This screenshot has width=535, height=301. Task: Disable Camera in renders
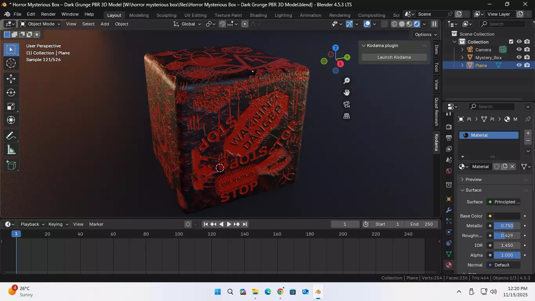pyautogui.click(x=527, y=50)
